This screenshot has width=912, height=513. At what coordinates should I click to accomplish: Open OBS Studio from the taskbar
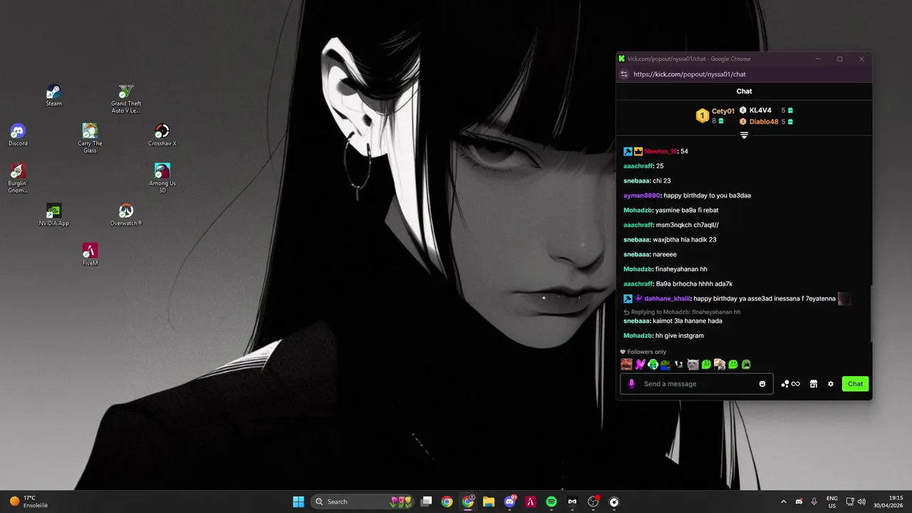click(x=593, y=502)
